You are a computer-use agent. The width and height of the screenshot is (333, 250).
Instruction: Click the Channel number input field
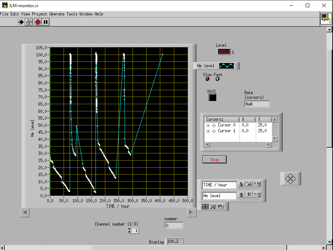[x=135, y=231]
